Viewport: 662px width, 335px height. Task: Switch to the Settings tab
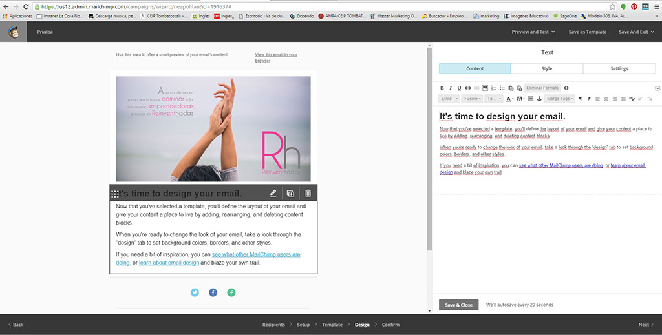619,68
